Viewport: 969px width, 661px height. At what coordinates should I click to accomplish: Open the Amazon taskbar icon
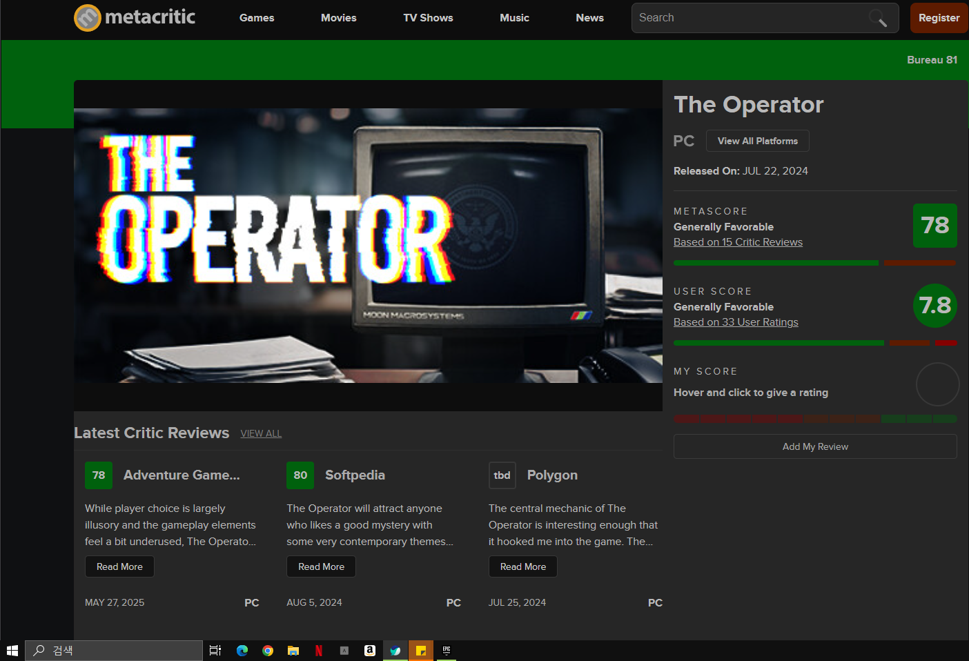(x=370, y=651)
